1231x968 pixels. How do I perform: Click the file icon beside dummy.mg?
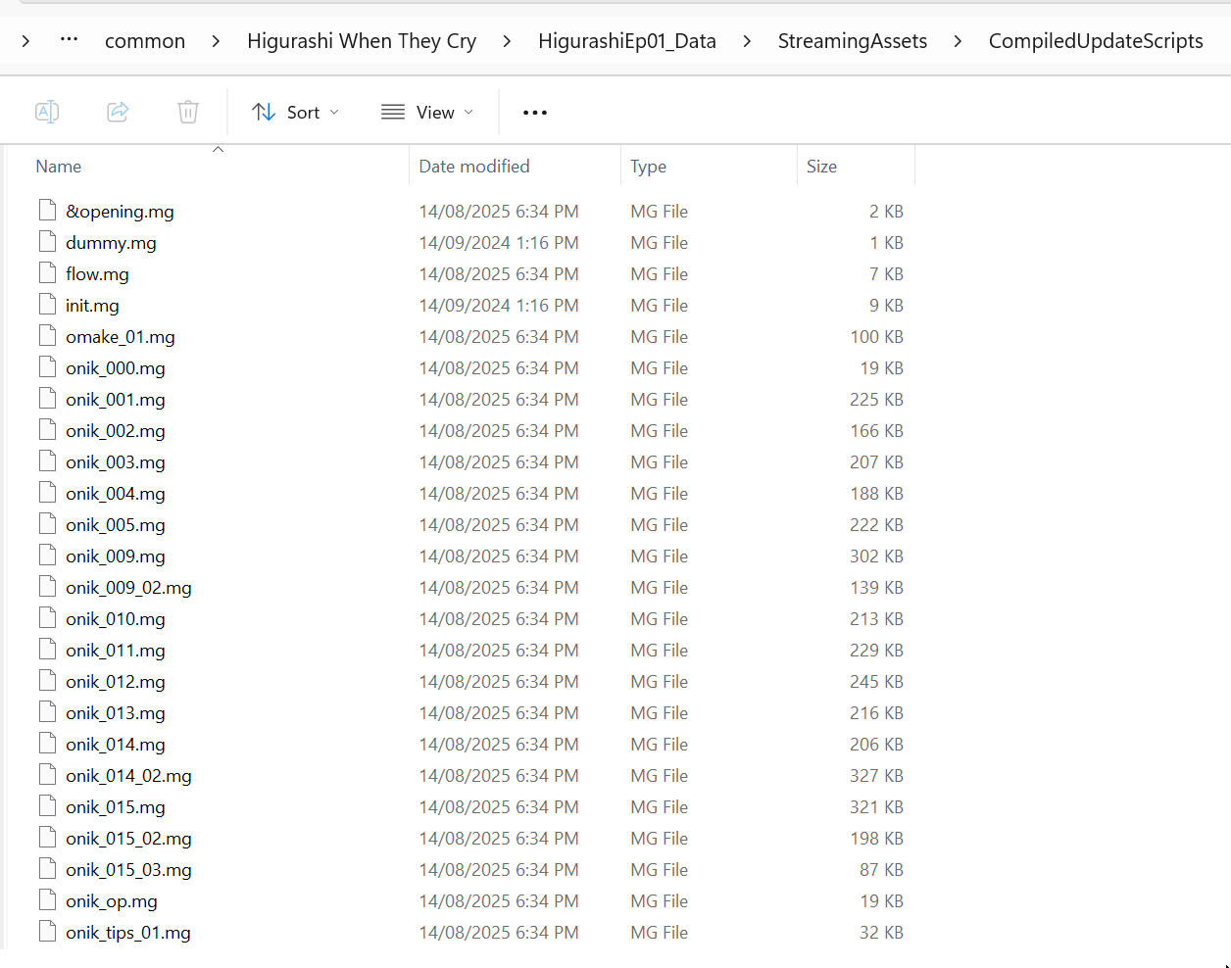pos(47,242)
